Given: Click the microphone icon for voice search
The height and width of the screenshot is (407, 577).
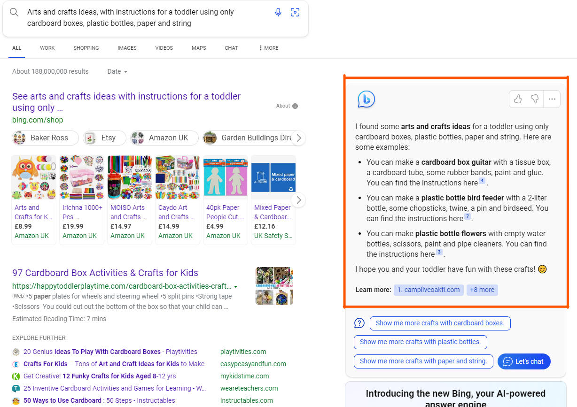Looking at the screenshot, I should [278, 12].
